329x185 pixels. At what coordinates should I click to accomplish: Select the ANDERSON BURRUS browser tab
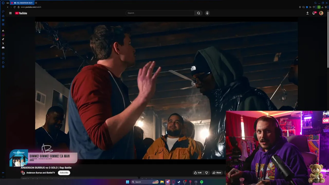tap(22, 3)
